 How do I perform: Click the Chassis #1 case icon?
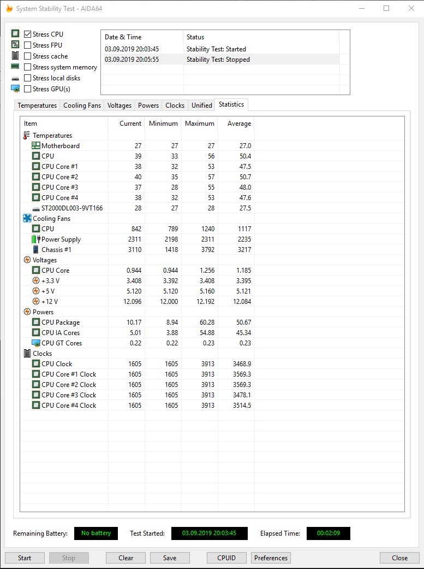coord(35,249)
